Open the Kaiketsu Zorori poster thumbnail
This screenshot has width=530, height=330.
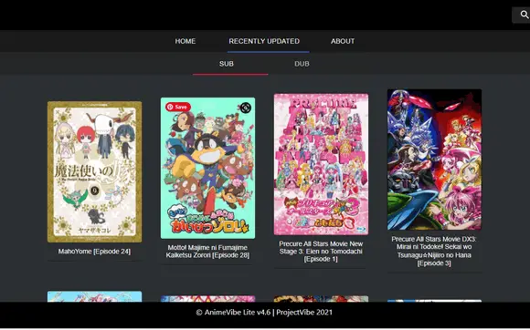[x=207, y=169]
